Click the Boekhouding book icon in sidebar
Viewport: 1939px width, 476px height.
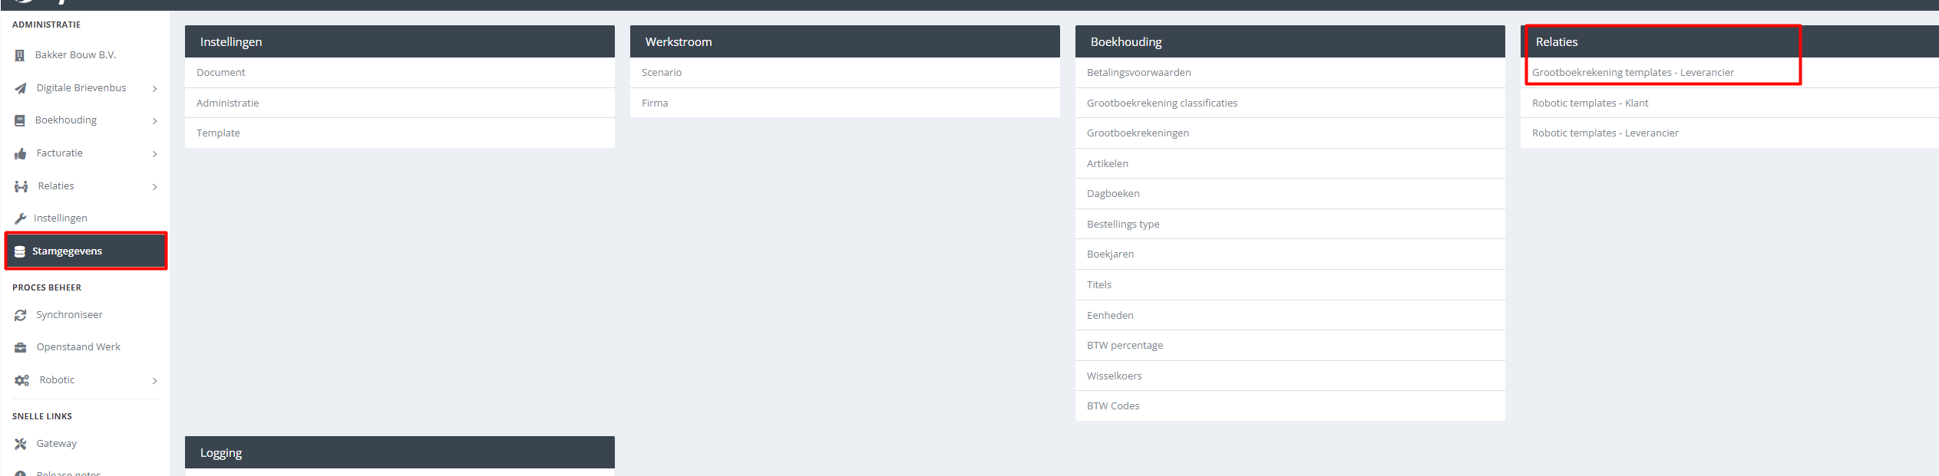point(20,120)
